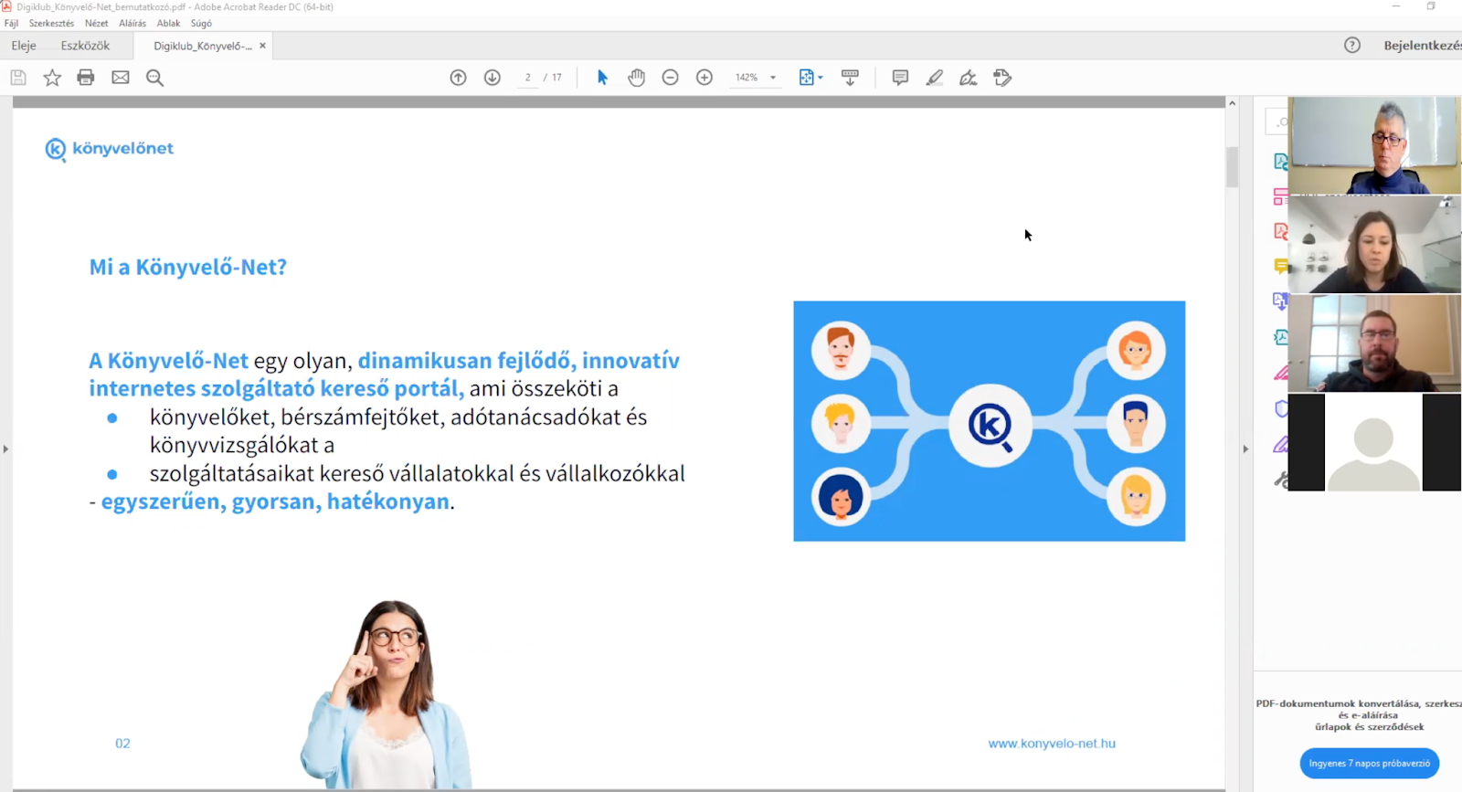Click the page number 02 text
The width and height of the screenshot is (1462, 792).
click(122, 744)
